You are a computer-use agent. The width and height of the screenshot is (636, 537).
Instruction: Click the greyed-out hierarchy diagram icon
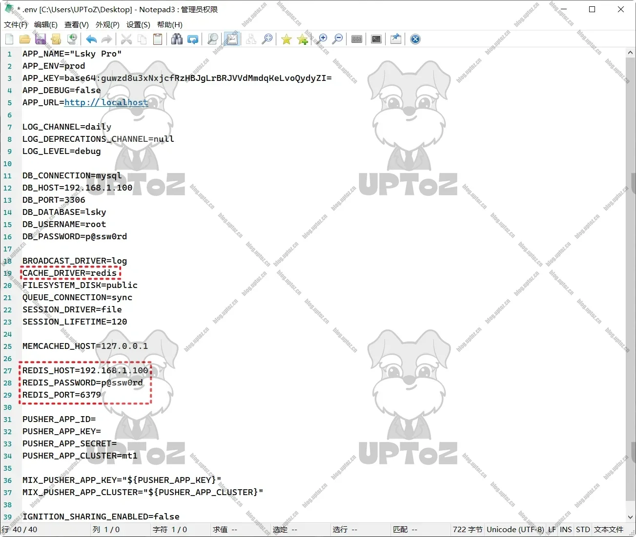[251, 39]
